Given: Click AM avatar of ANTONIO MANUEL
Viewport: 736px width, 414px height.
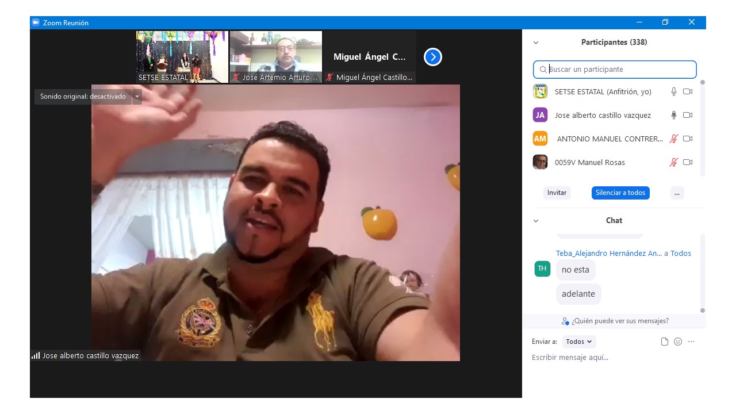Looking at the screenshot, I should 540,139.
